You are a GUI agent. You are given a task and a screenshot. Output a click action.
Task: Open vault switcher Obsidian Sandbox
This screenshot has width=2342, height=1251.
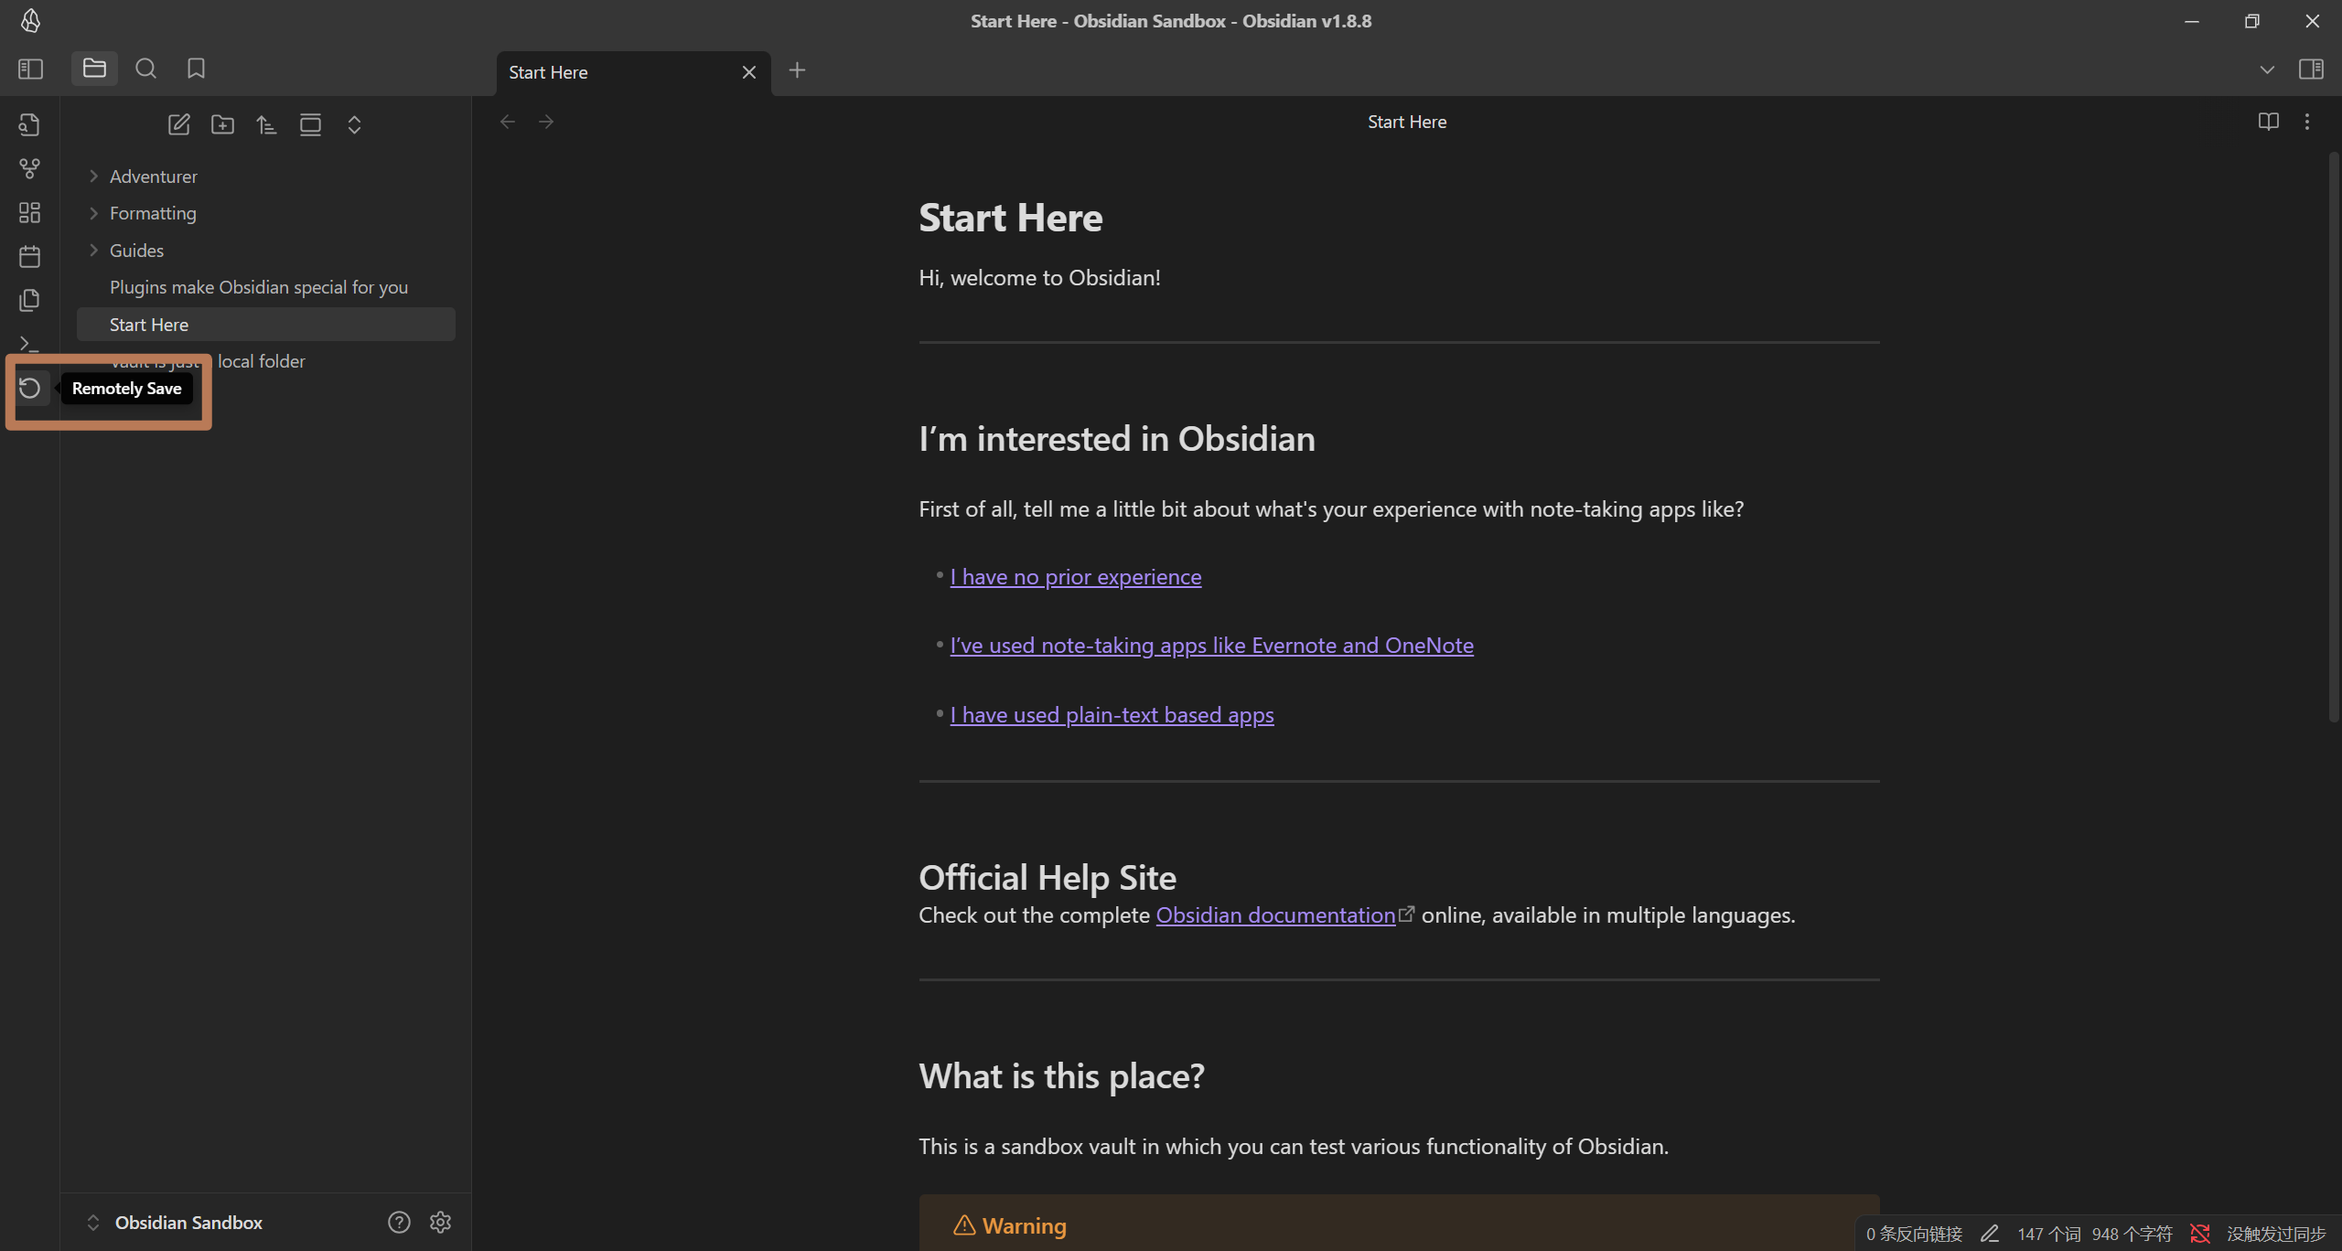coord(188,1223)
